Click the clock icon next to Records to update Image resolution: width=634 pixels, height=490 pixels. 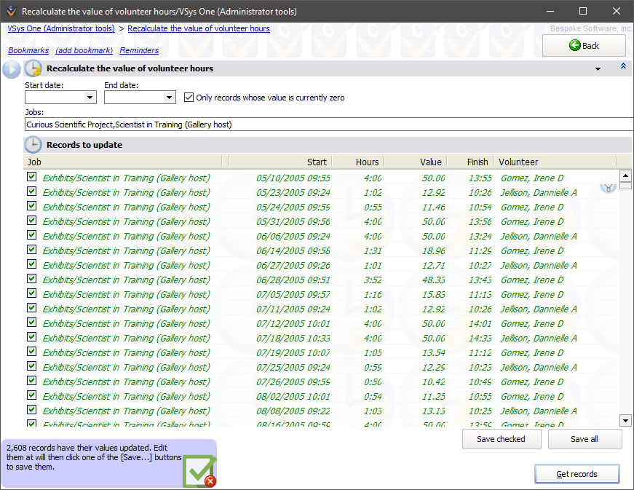tap(33, 145)
